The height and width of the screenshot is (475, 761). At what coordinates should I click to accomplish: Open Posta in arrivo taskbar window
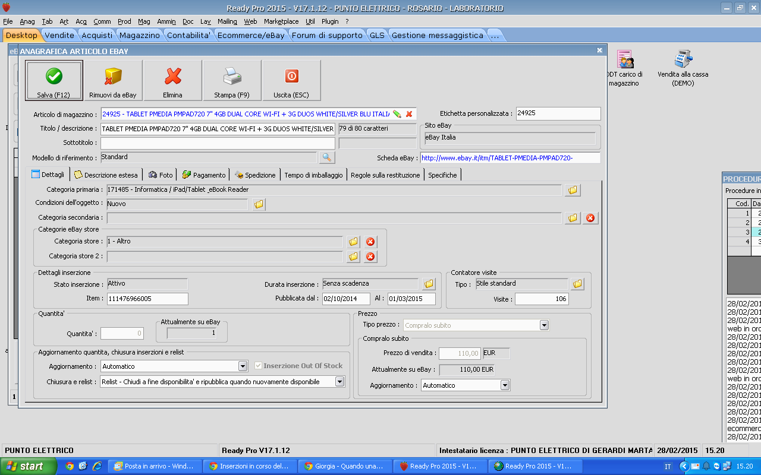[x=155, y=466]
